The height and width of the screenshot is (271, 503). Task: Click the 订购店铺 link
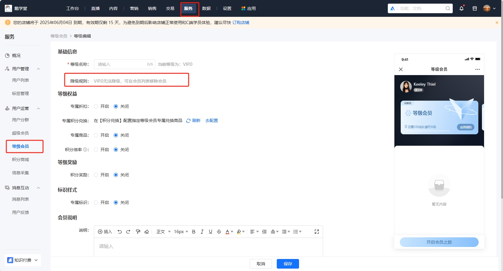(x=241, y=23)
